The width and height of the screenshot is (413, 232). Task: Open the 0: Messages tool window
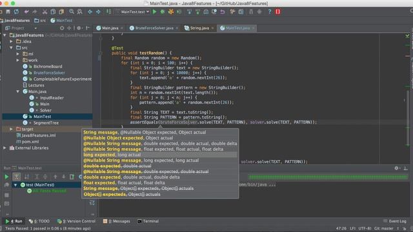click(x=117, y=221)
